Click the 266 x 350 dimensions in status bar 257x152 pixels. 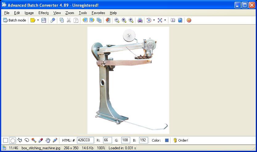(x=71, y=148)
